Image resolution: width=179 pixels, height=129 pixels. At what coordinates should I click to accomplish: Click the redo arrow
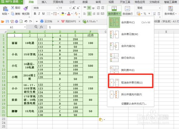pyautogui.click(x=31, y=21)
